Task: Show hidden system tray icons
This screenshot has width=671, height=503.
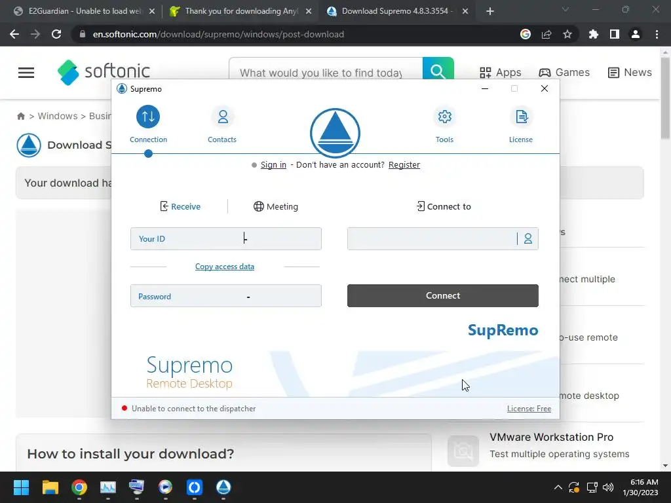Action: 558,487
